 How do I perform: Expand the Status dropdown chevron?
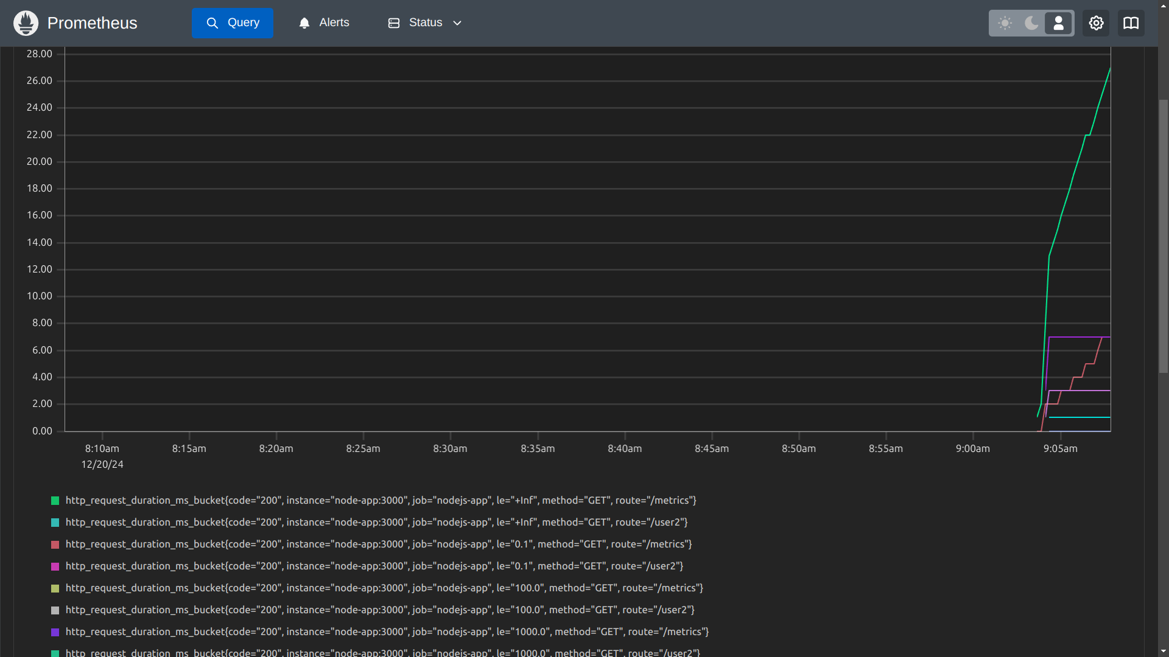(457, 23)
